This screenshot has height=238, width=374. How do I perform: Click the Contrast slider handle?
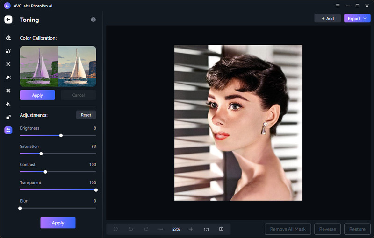point(45,172)
